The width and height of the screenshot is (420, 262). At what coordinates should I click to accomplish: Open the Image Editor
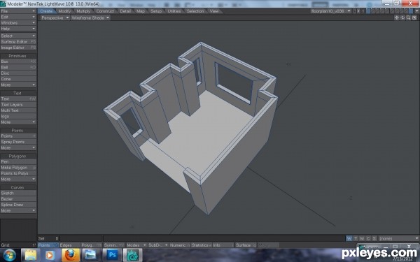tap(18, 48)
